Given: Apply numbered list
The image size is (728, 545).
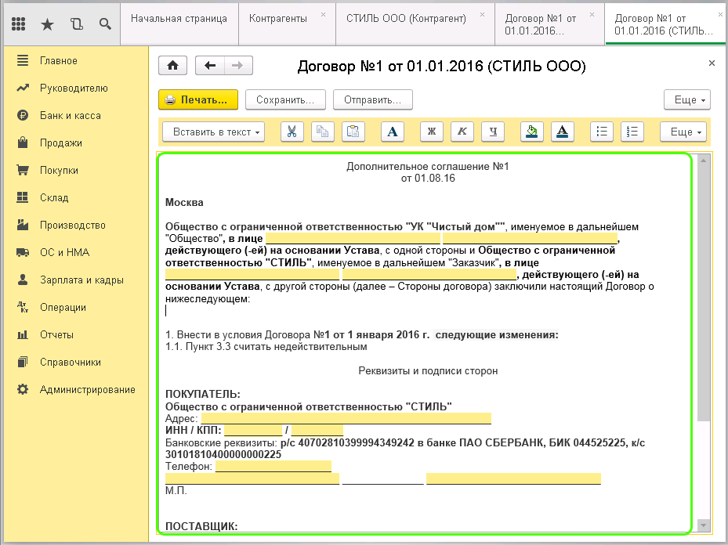Looking at the screenshot, I should tap(632, 132).
